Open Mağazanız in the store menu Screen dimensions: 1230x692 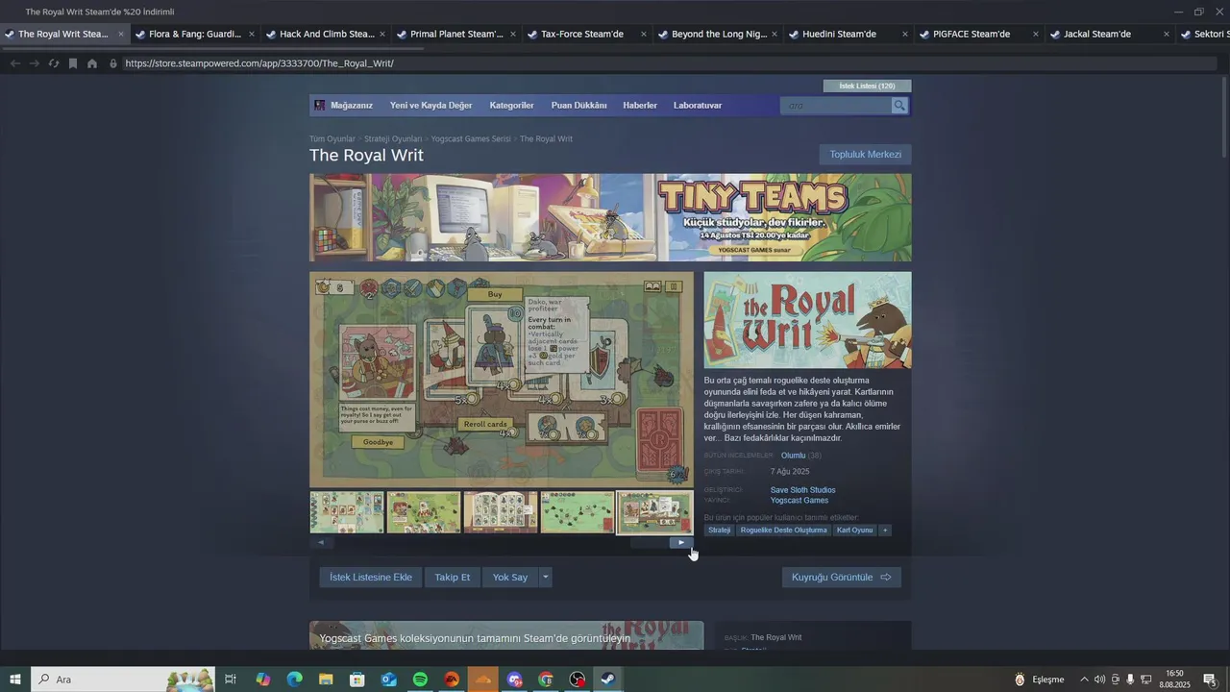(x=351, y=106)
